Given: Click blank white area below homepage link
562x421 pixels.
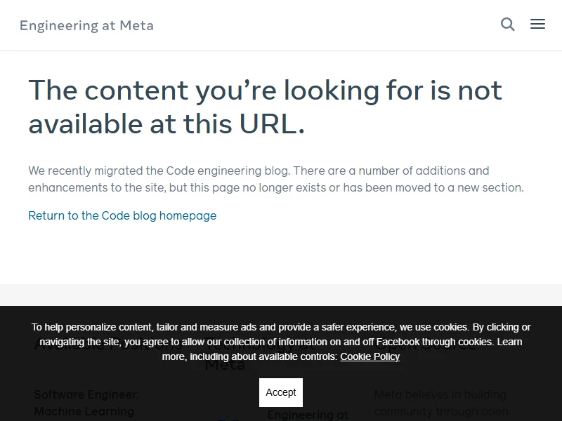Looking at the screenshot, I should point(281,253).
